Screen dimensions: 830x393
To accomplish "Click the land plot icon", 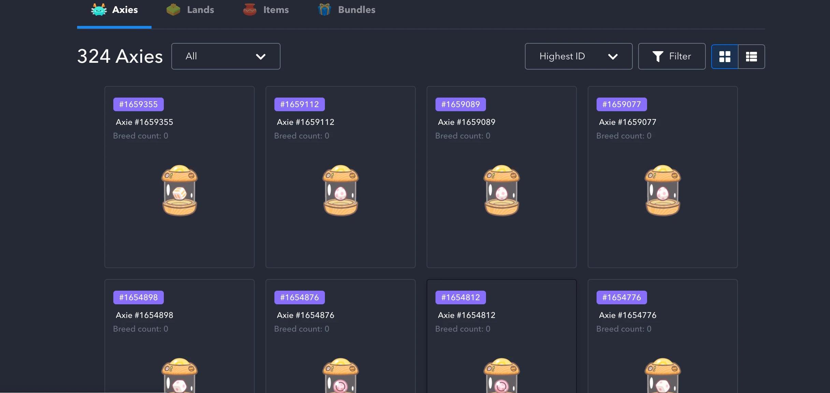I will point(173,10).
